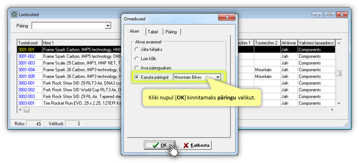Close the Omadused dialog with X
359x163 pixels.
pos(227,17)
